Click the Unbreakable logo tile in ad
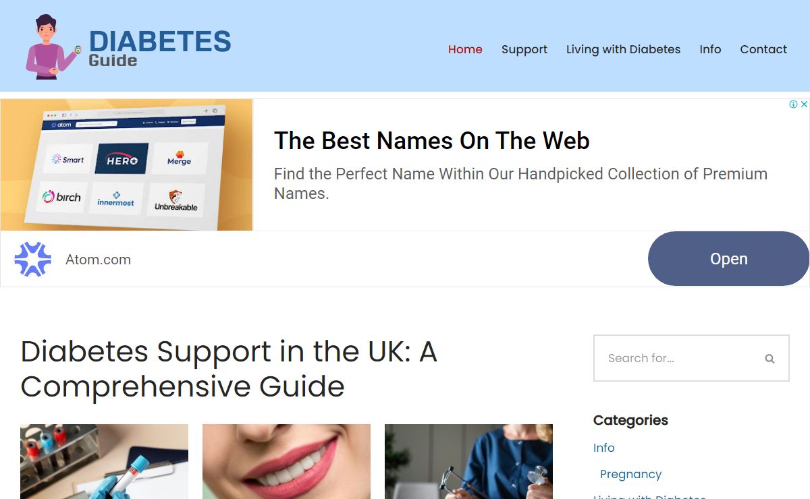The width and height of the screenshot is (810, 499). 176,200
